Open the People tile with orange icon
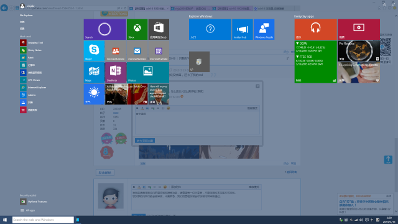The width and height of the screenshot is (398, 224). click(x=116, y=51)
